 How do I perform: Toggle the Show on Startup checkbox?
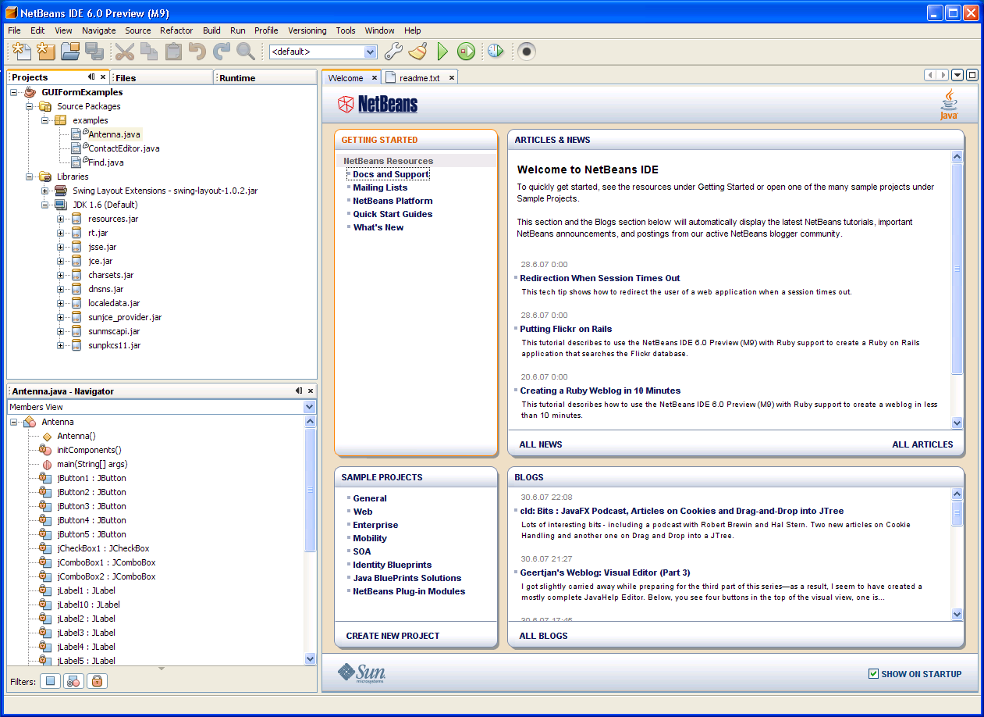click(x=873, y=673)
